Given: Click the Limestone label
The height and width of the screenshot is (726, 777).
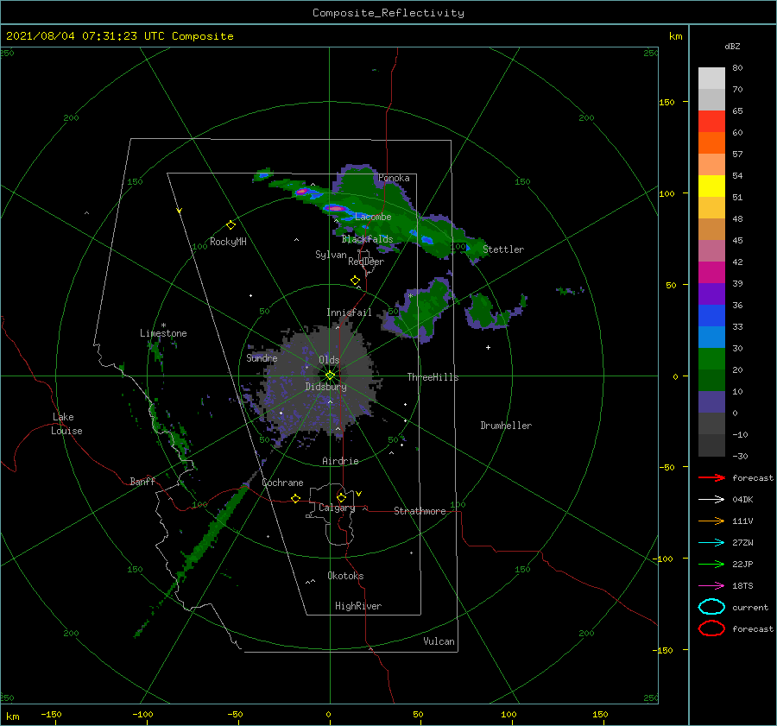Looking at the screenshot, I should [163, 333].
